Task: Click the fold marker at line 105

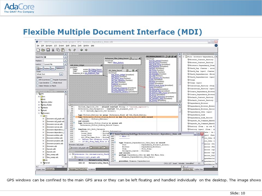Action: point(74,123)
